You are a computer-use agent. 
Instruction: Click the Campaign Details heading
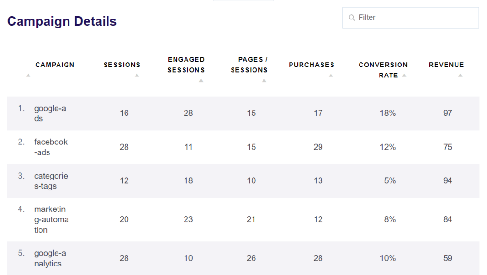[x=62, y=21]
